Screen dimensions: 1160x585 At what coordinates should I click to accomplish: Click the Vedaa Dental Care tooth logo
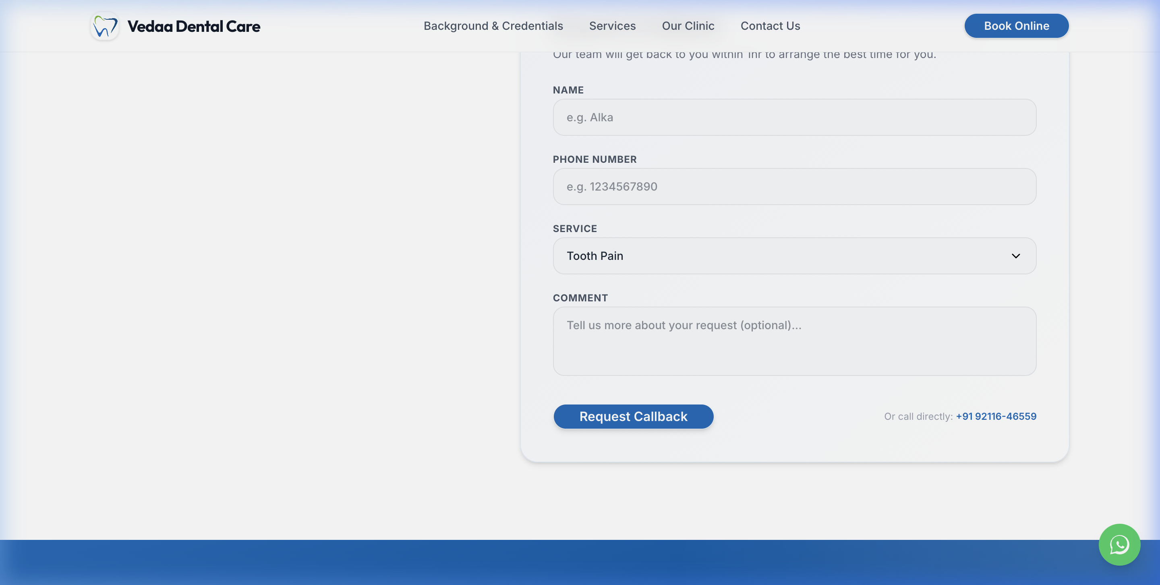104,26
